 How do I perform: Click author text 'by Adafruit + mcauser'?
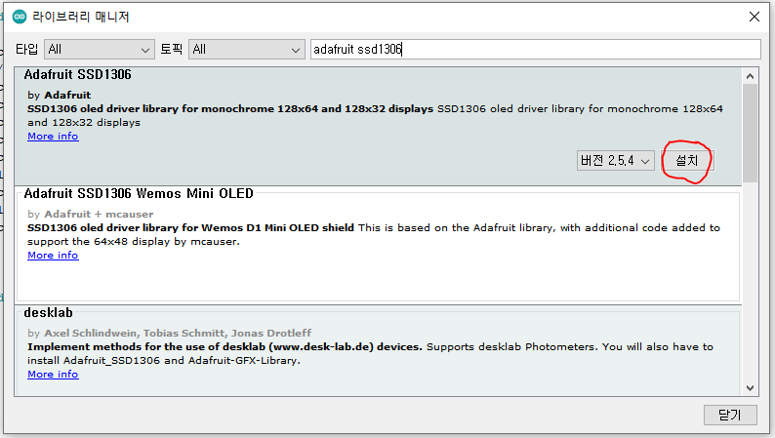tap(91, 215)
